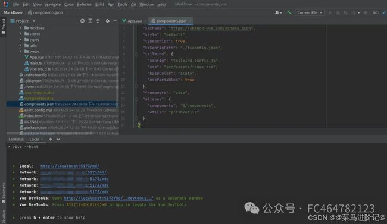Click last Network 5173/md/ link
387x224 pixels.
click(74, 191)
